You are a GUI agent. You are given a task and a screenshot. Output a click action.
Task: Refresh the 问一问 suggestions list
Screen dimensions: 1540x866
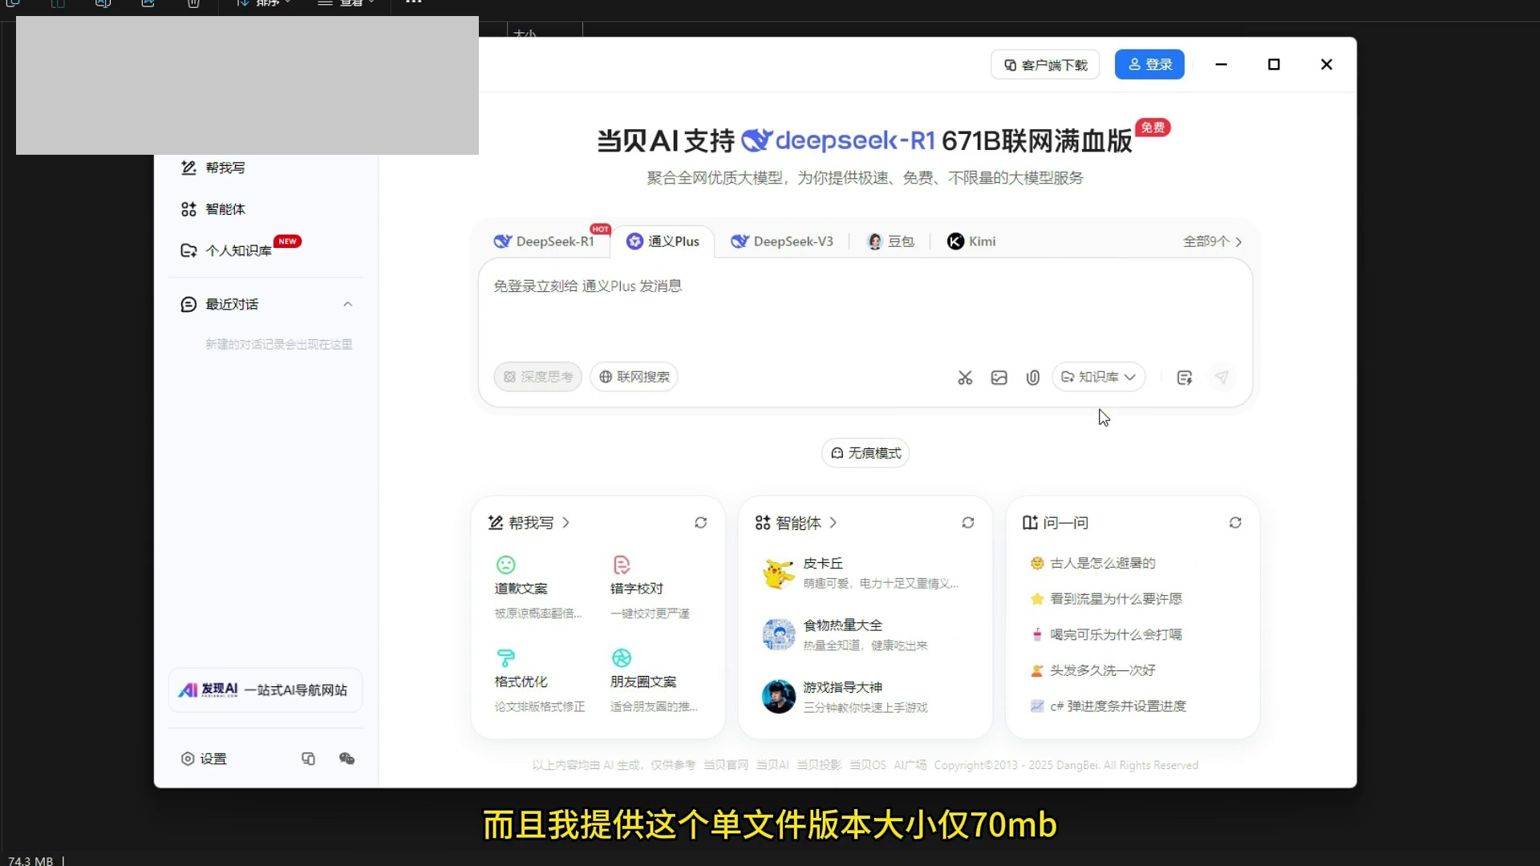click(1235, 522)
